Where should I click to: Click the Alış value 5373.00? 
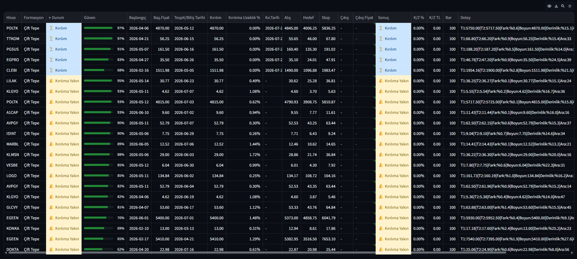[291, 218]
